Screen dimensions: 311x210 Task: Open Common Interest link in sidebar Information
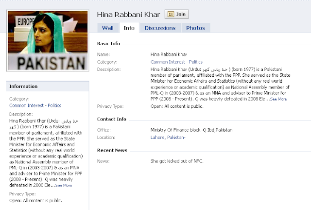click(x=26, y=105)
